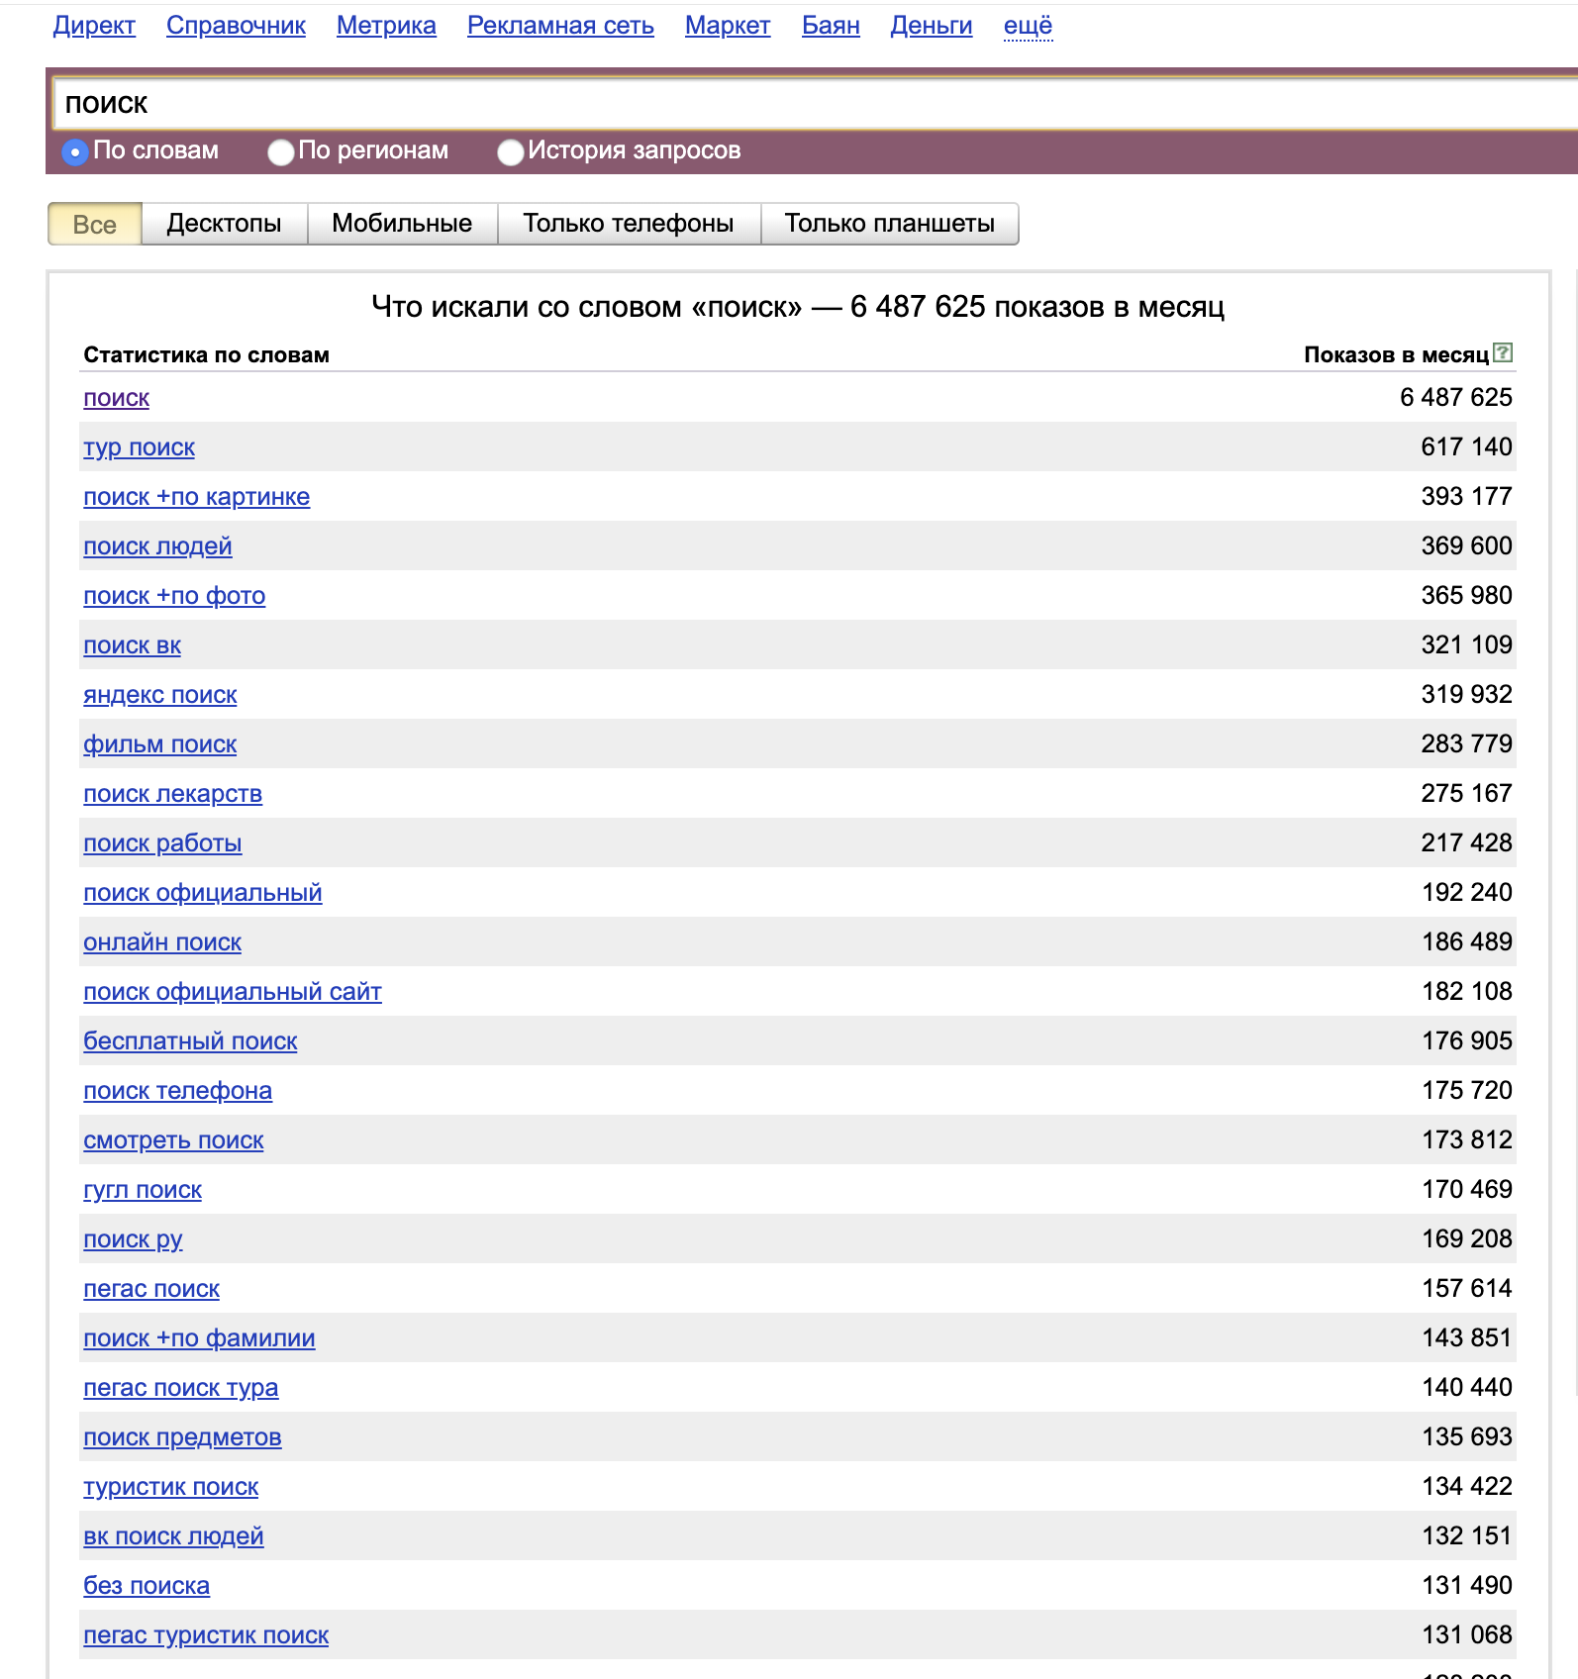Click the пегас туристик поиск link
This screenshot has height=1679, width=1578.
pos(206,1635)
